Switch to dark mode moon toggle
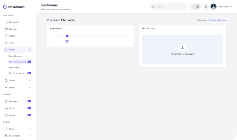237x140 pixels. coord(198,6)
